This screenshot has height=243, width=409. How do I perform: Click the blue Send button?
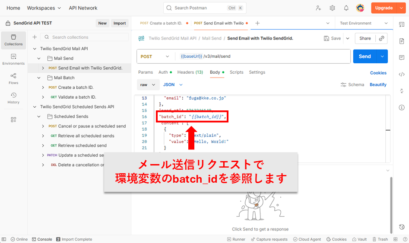pyautogui.click(x=365, y=56)
